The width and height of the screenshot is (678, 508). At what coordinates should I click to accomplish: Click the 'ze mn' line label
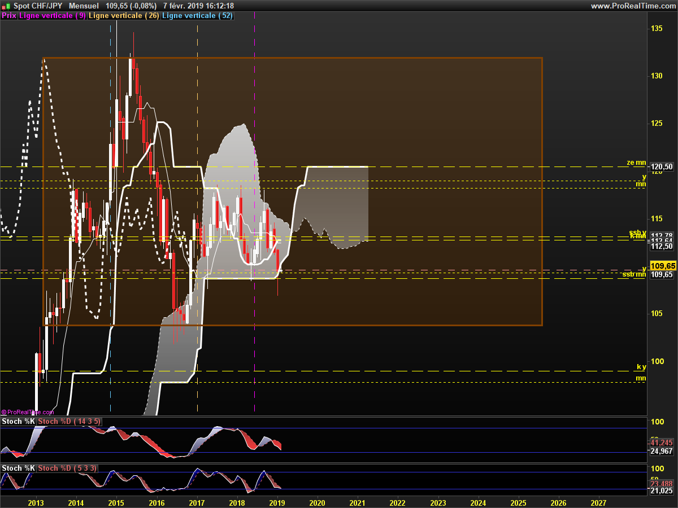636,163
